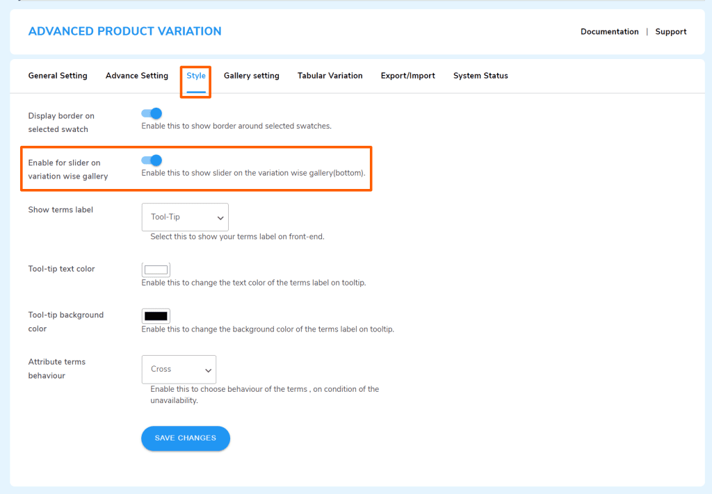The width and height of the screenshot is (712, 494).
Task: Toggle the Display border on selected swatch switch
Action: coord(151,113)
